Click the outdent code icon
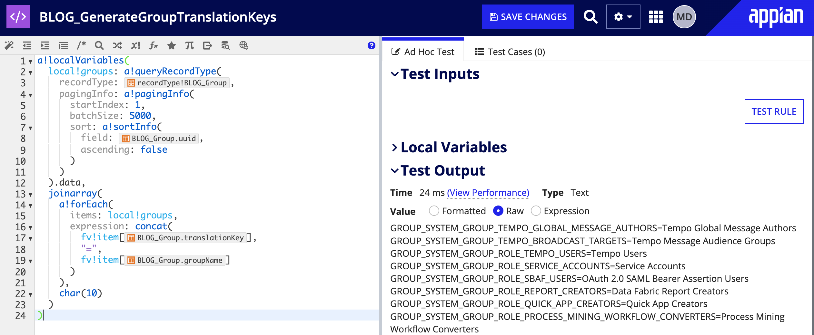Image resolution: width=814 pixels, height=335 pixels. (x=27, y=45)
